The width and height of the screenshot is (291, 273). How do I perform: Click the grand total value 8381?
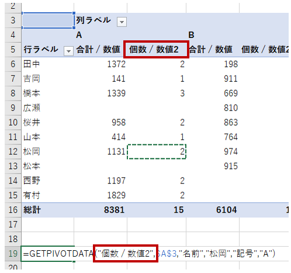[114, 210]
